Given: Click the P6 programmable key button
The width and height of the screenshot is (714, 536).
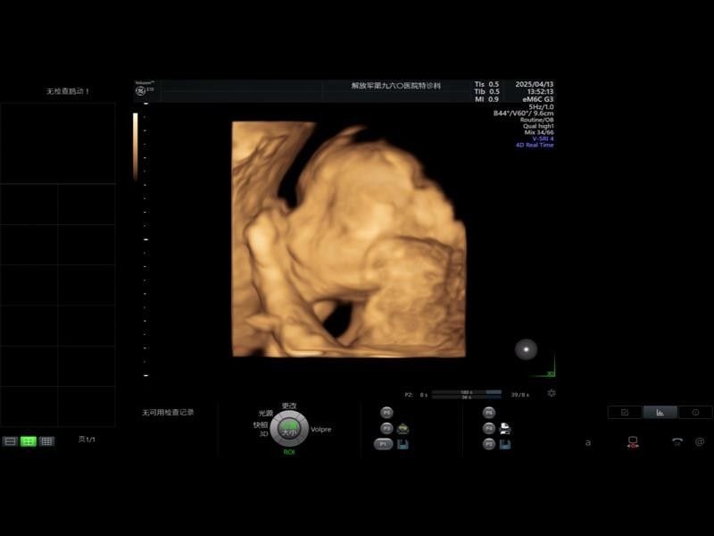Looking at the screenshot, I should [488, 413].
